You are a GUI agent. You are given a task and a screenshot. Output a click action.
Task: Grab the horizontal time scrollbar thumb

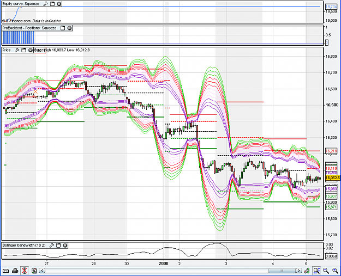pyautogui.click(x=282, y=271)
